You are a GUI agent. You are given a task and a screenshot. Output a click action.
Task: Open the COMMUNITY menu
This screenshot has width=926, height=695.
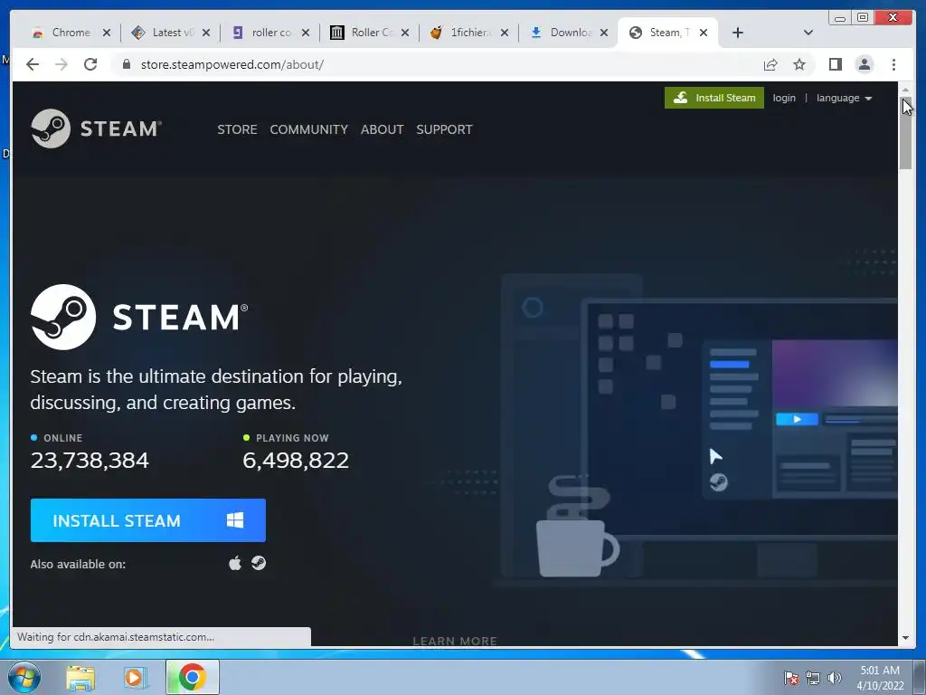(x=309, y=129)
